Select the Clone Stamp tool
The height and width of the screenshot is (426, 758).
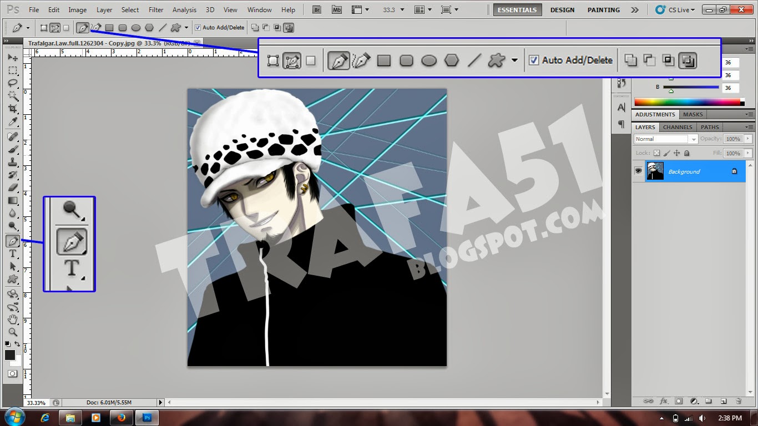(x=12, y=162)
